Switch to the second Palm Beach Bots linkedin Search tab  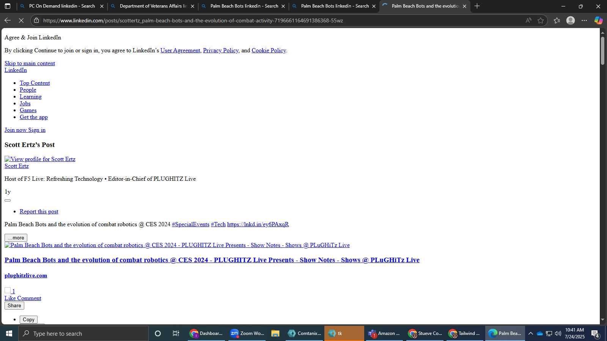click(x=335, y=6)
